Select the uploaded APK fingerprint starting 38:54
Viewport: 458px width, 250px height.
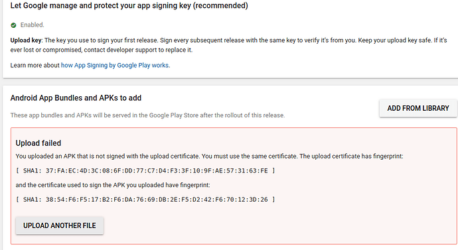coord(157,200)
